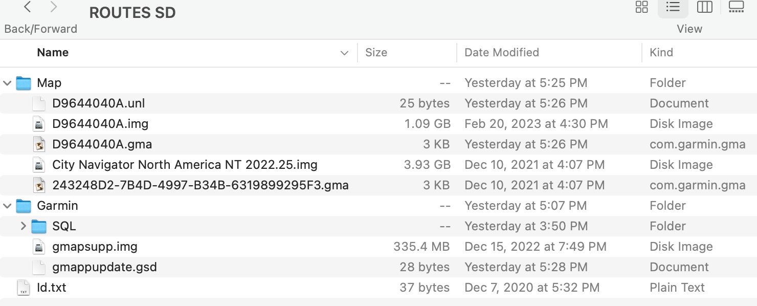
Task: Switch to gallery view
Action: pos(736,7)
